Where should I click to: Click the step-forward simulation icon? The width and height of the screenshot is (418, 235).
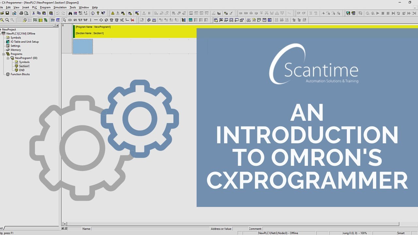point(393,13)
